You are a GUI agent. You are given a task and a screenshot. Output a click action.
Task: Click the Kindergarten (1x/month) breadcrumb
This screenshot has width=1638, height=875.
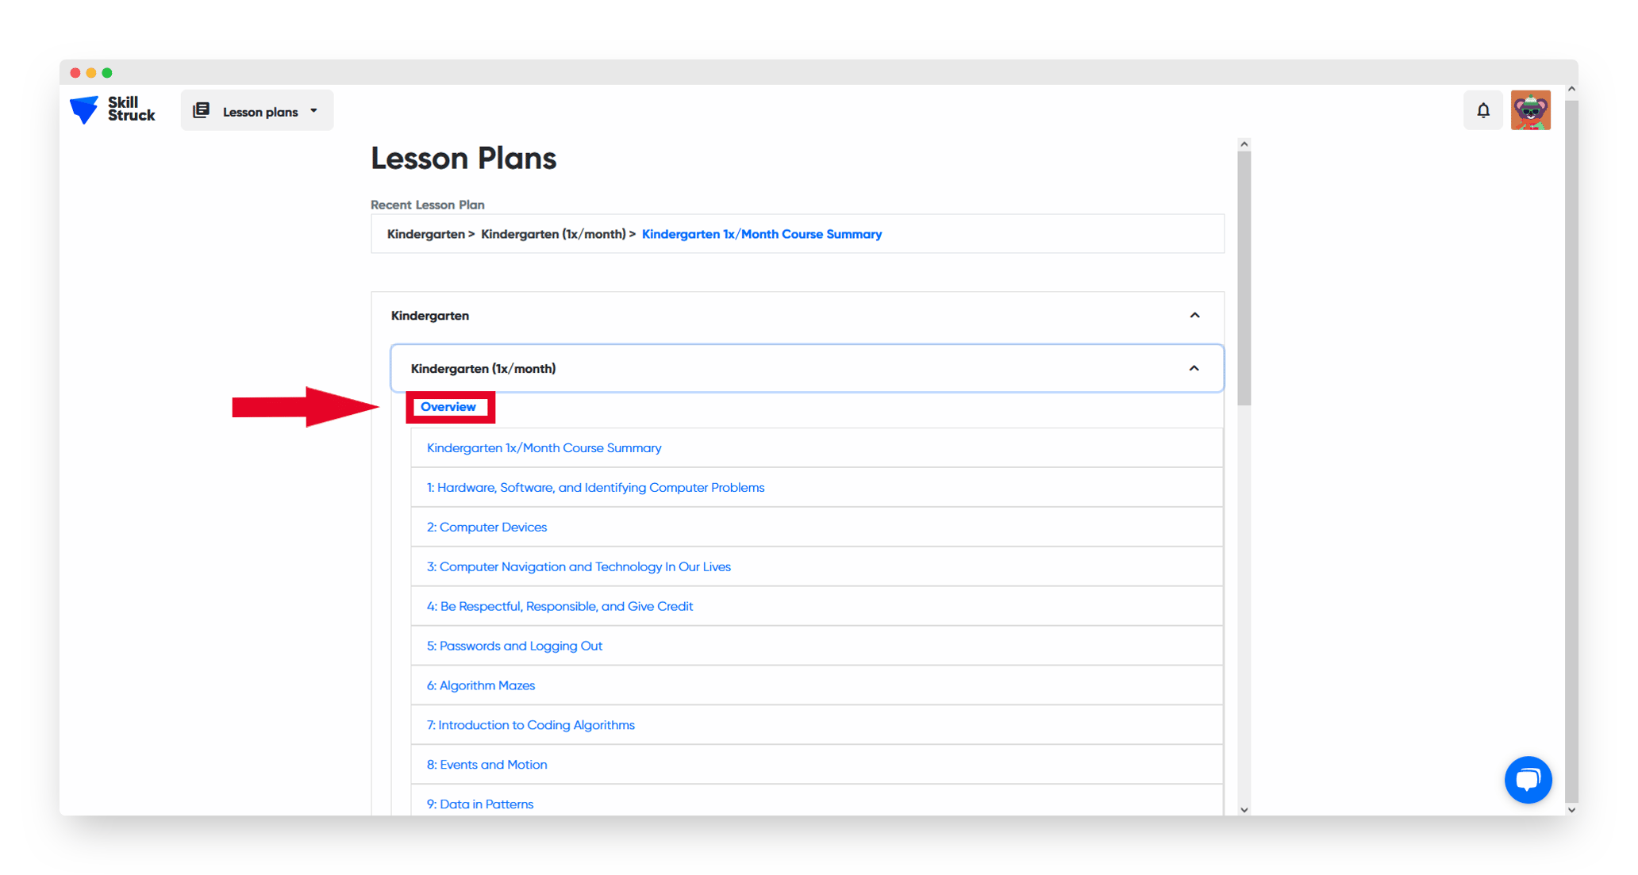(553, 234)
